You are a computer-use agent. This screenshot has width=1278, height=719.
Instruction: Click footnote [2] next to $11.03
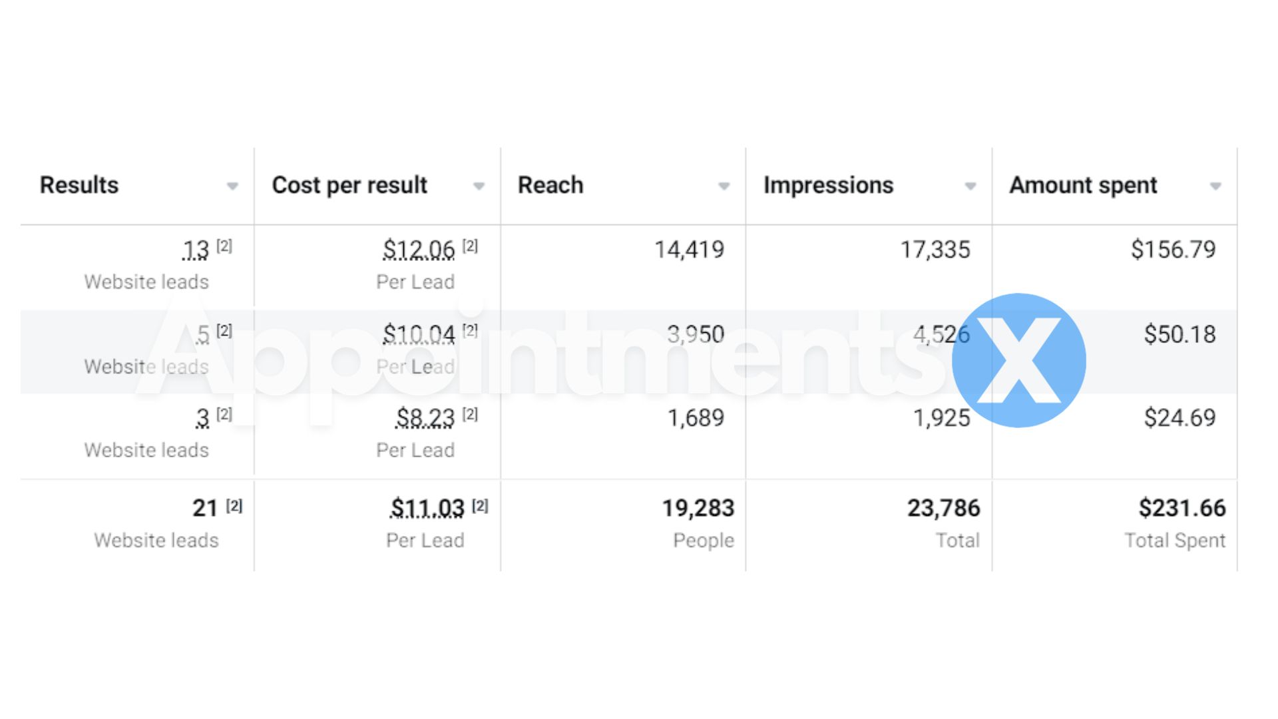[x=480, y=506]
